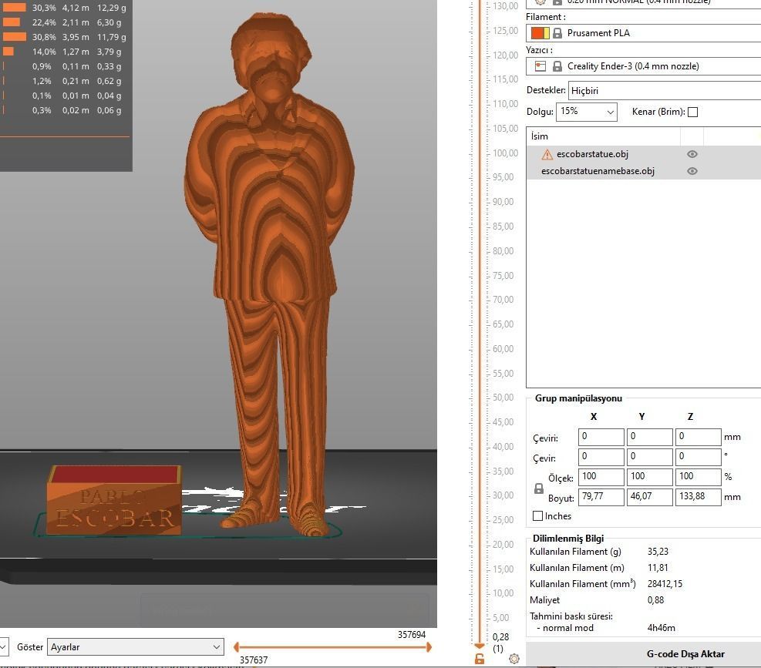Click the Ölçek Y scale field

(x=650, y=477)
